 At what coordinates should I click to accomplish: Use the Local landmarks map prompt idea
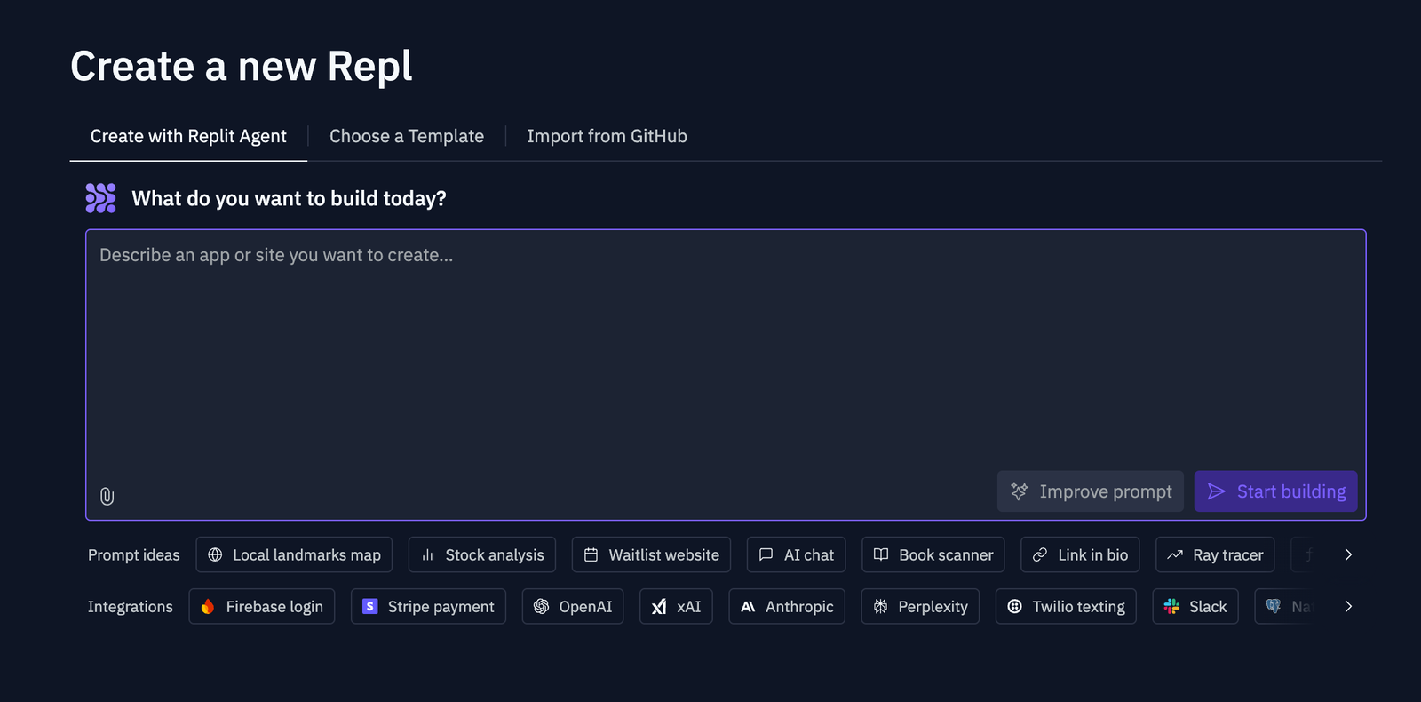click(x=294, y=555)
